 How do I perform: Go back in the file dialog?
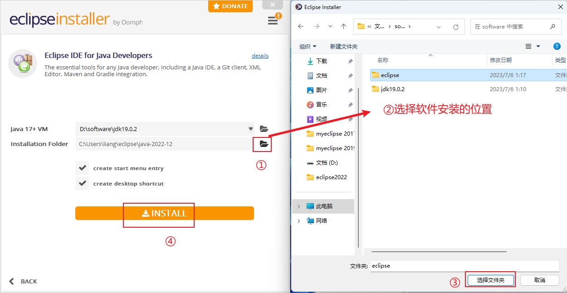[301, 26]
